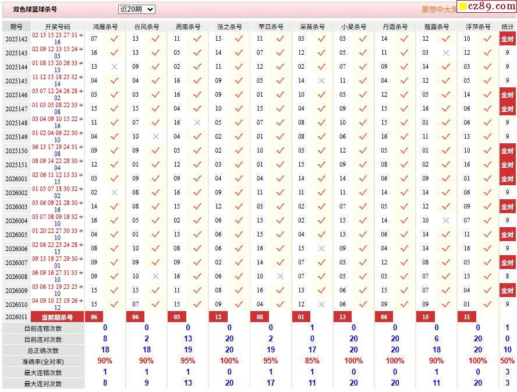Select the 丹霞杀号 column header
Image resolution: width=517 pixels, height=392 pixels.
395,27
